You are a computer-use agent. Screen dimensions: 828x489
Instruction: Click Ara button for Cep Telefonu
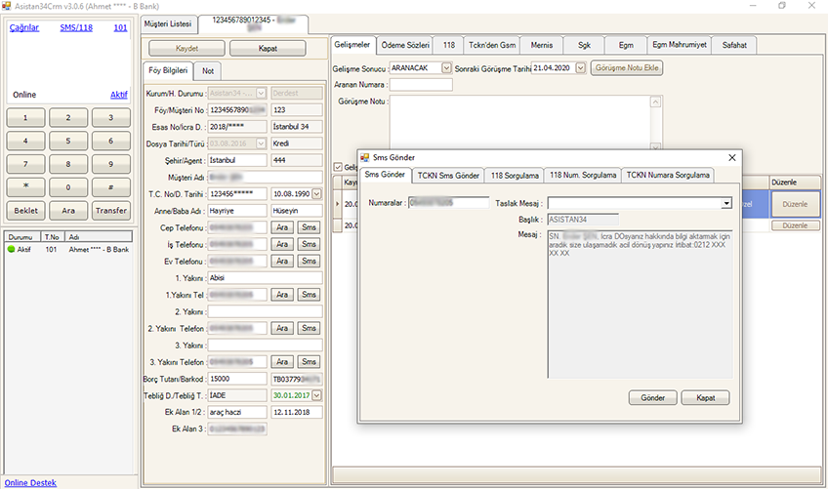pyautogui.click(x=282, y=227)
